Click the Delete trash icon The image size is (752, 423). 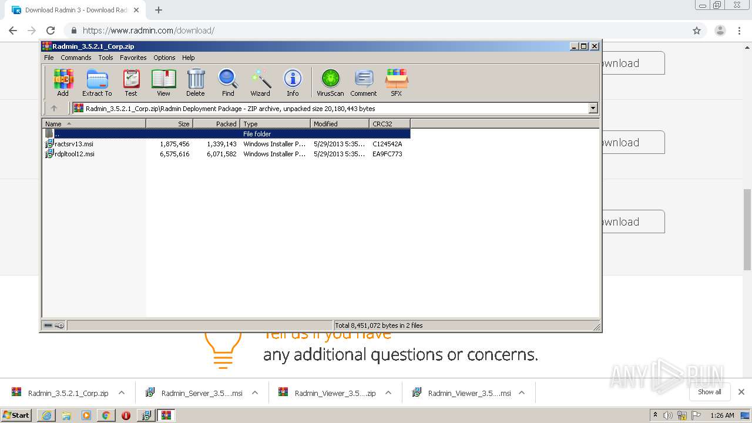pyautogui.click(x=196, y=82)
